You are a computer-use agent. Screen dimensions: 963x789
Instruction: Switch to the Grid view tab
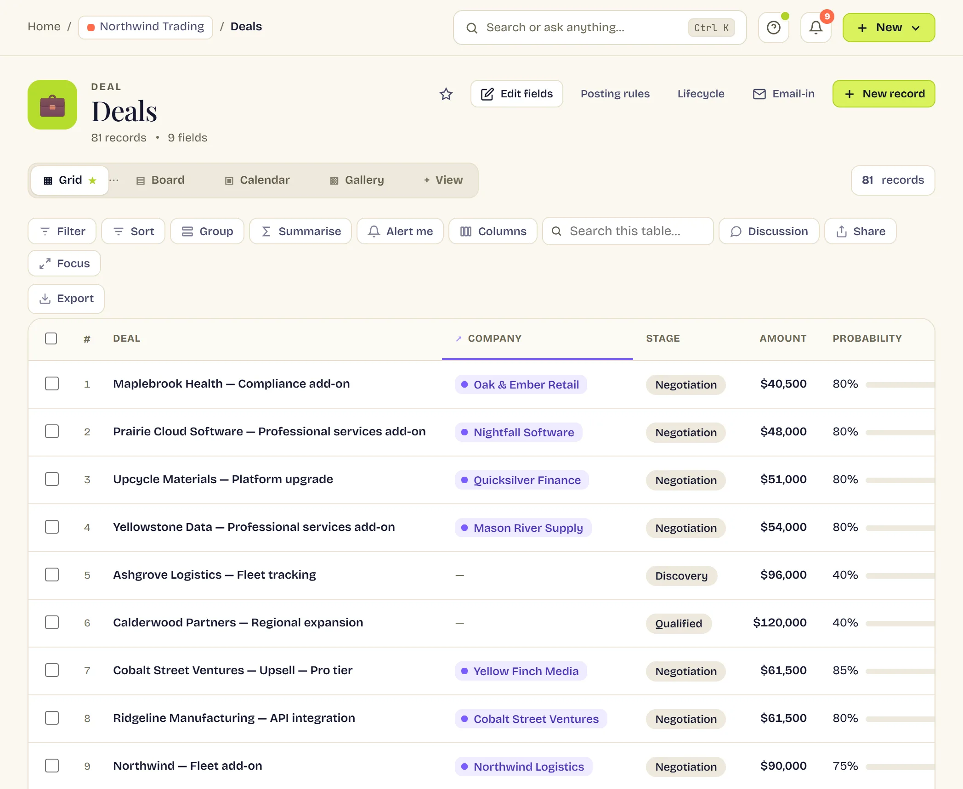[x=70, y=180]
